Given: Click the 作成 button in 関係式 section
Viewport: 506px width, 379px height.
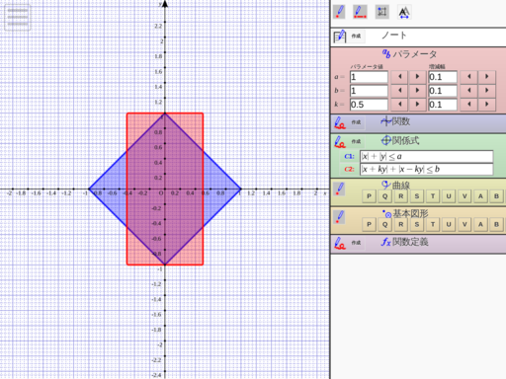Looking at the screenshot, I should pos(356,141).
